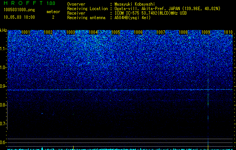Click the yellow detection spike below 1003

[73, 147]
